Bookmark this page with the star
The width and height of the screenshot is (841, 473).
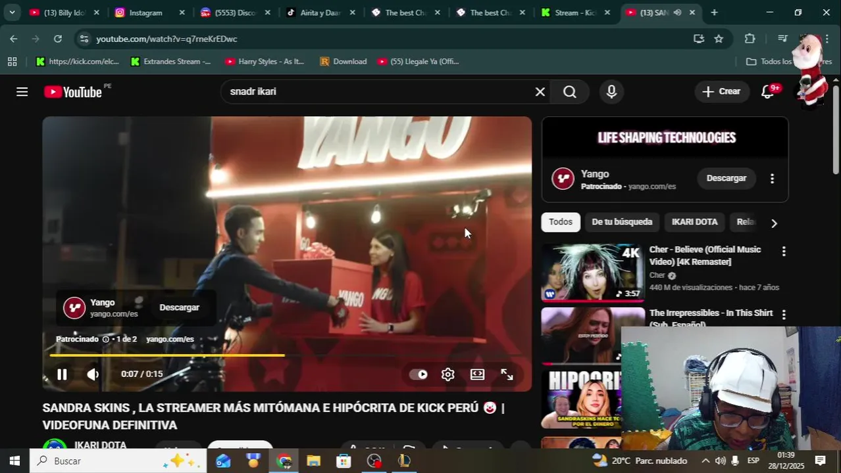click(719, 39)
